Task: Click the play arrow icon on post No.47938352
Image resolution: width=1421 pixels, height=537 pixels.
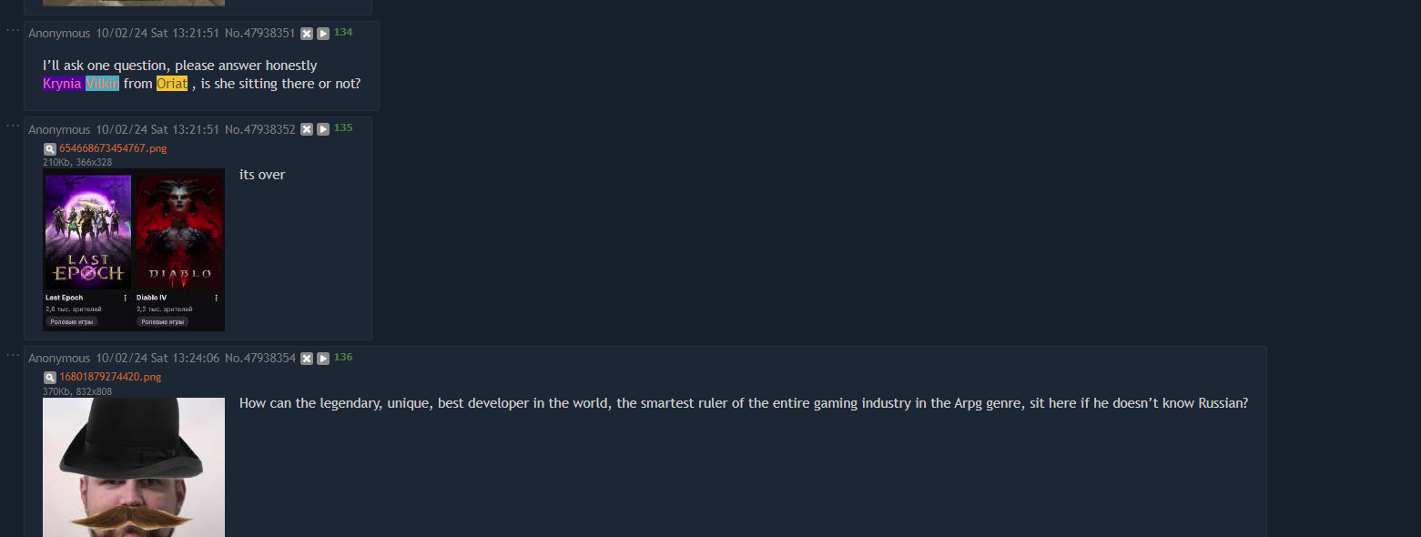Action: pyautogui.click(x=323, y=130)
